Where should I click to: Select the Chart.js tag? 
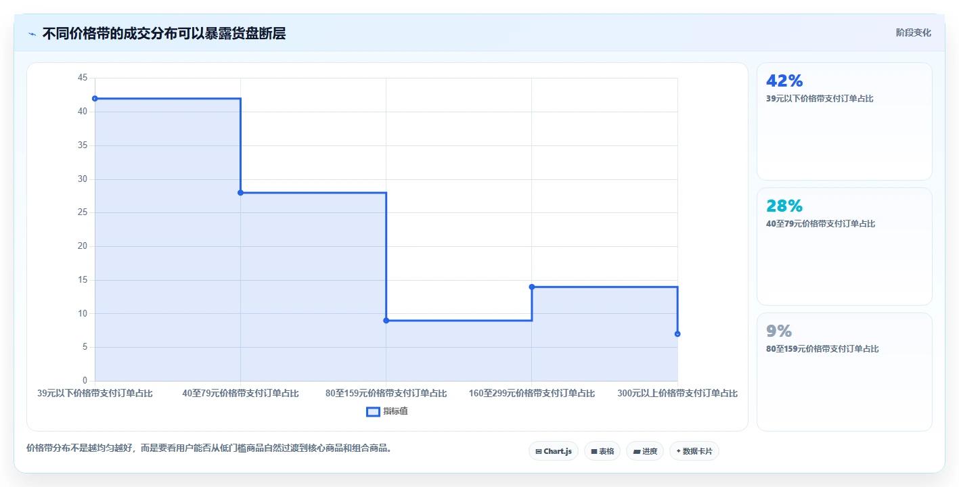pyautogui.click(x=553, y=451)
